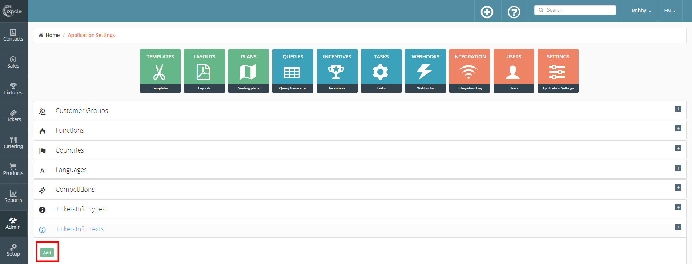Click the Countries heading
Screen dimensions: 692x264
point(70,150)
